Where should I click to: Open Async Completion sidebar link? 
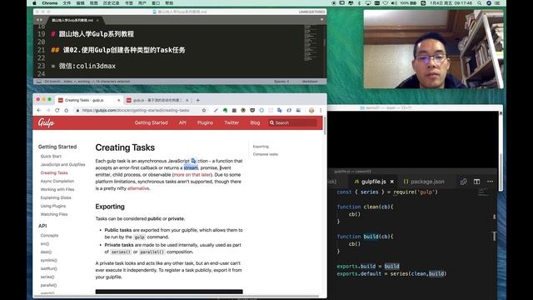[57, 182]
